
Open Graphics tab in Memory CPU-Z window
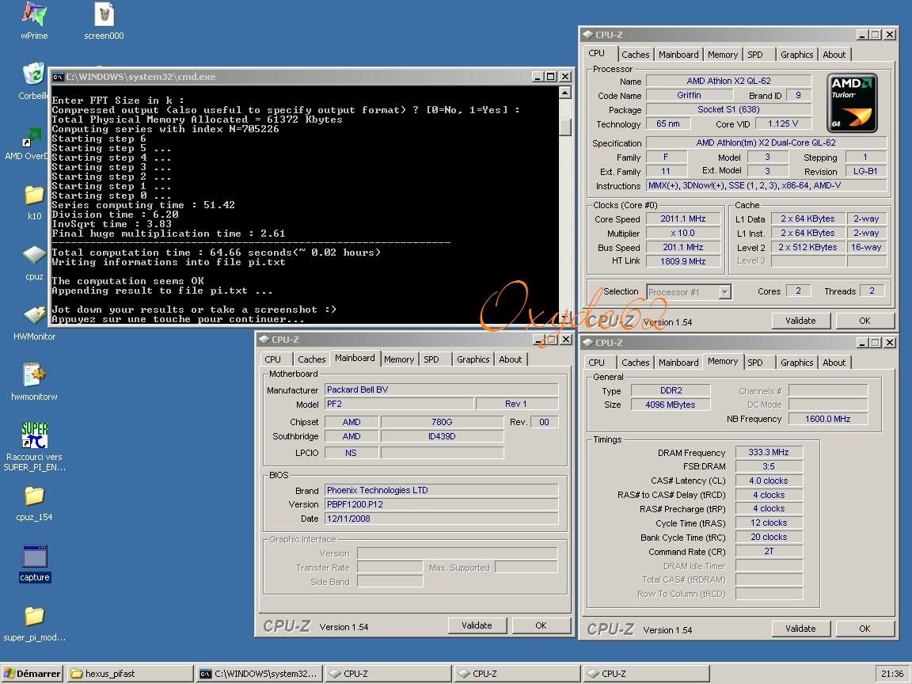tap(797, 363)
